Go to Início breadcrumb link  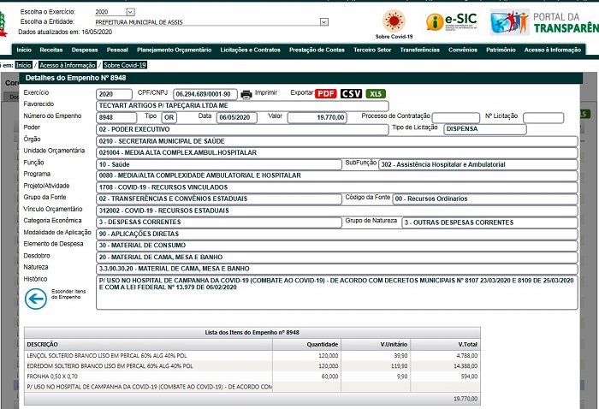24,65
